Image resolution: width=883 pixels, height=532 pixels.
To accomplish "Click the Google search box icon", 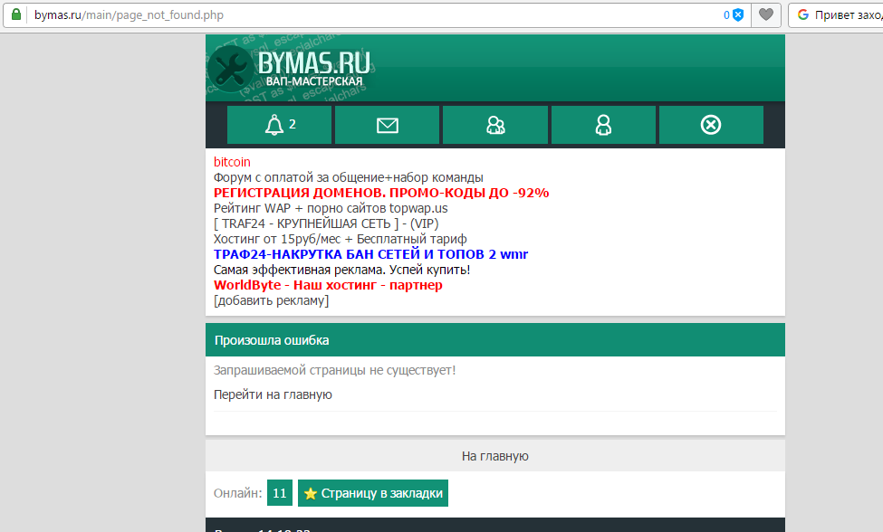I will coord(803,14).
